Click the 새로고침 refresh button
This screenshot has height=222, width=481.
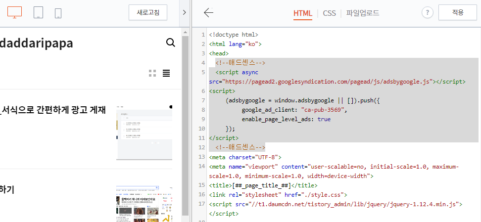pyautogui.click(x=148, y=12)
